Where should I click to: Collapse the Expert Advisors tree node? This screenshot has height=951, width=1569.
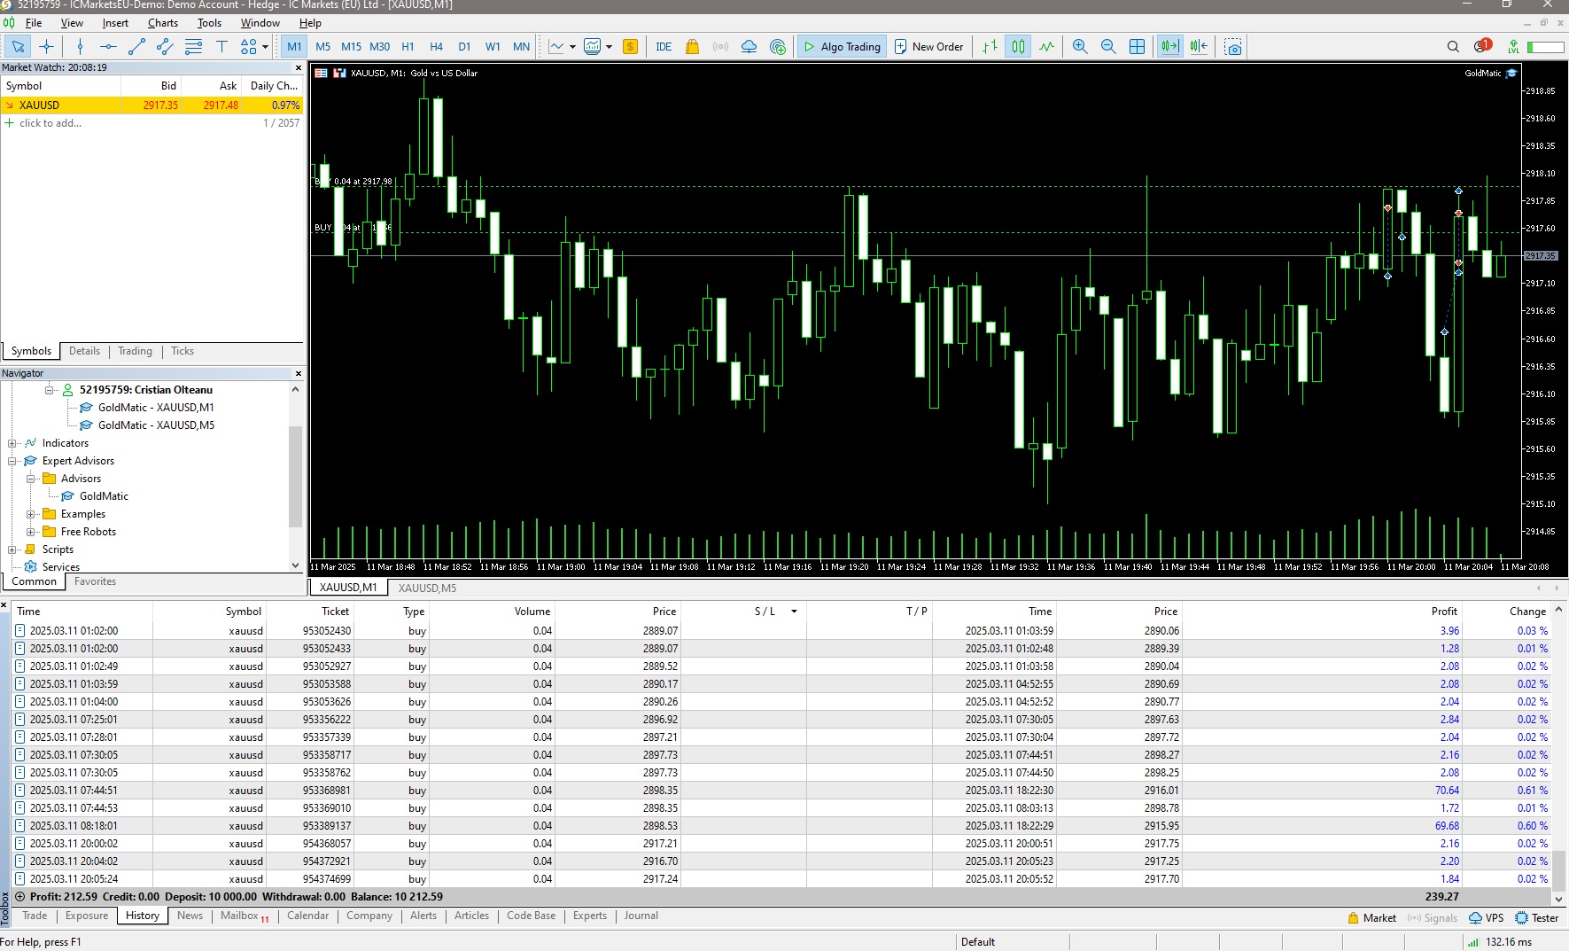pos(12,461)
